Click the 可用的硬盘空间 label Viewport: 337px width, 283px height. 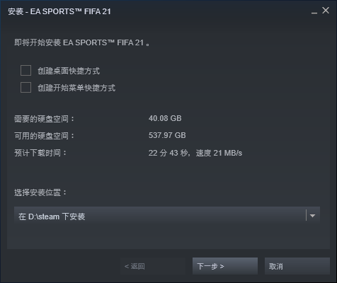(44, 136)
